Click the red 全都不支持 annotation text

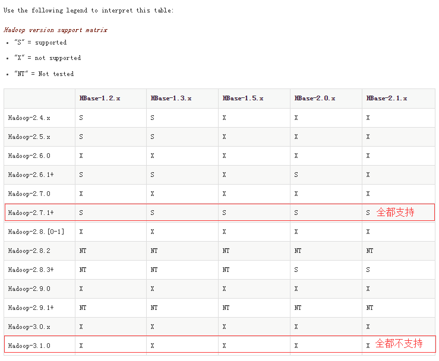[x=399, y=344]
